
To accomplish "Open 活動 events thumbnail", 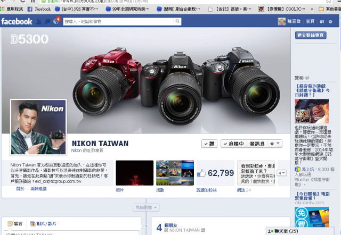I will (x=175, y=173).
